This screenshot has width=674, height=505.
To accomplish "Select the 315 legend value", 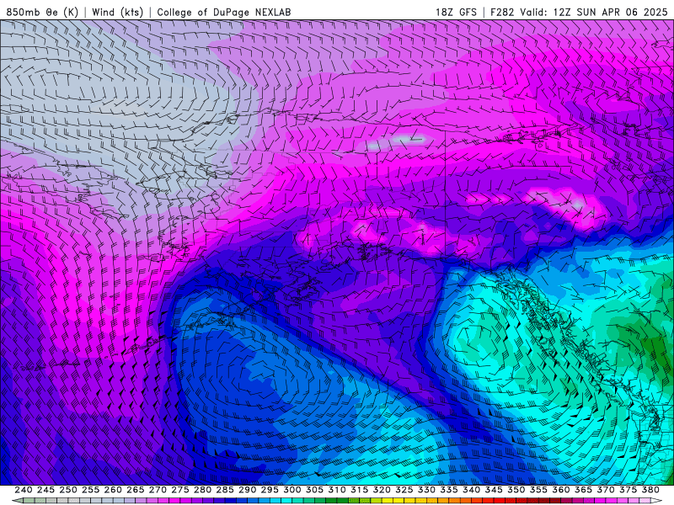I will tap(359, 490).
